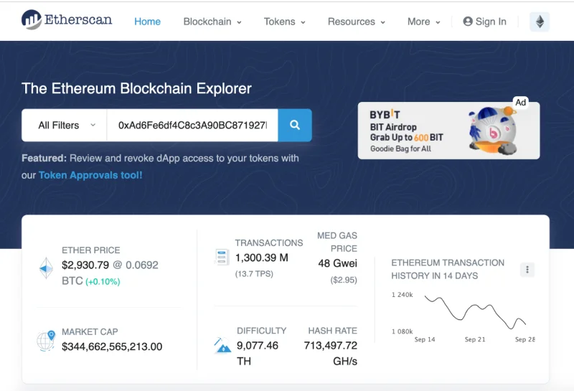Expand the Blockchain menu
Viewport: 574px width, 391px height.
tap(212, 22)
